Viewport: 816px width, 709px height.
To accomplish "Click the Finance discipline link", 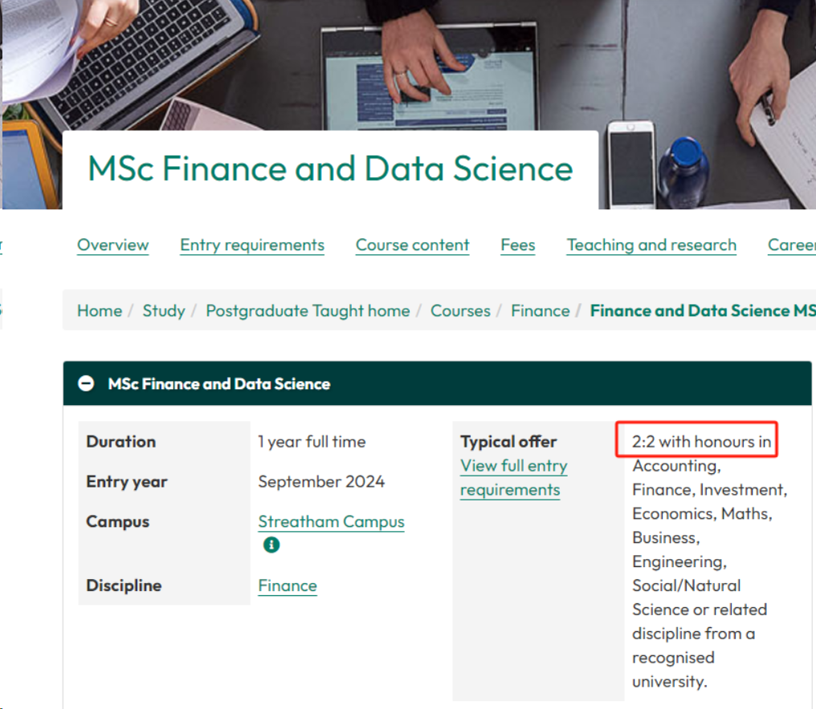I will (288, 586).
